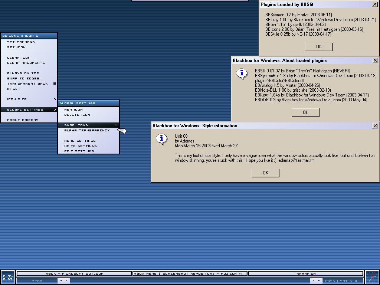380x285 pixels.
Task: Choose Set Command from the menu
Action: [x=29, y=42]
